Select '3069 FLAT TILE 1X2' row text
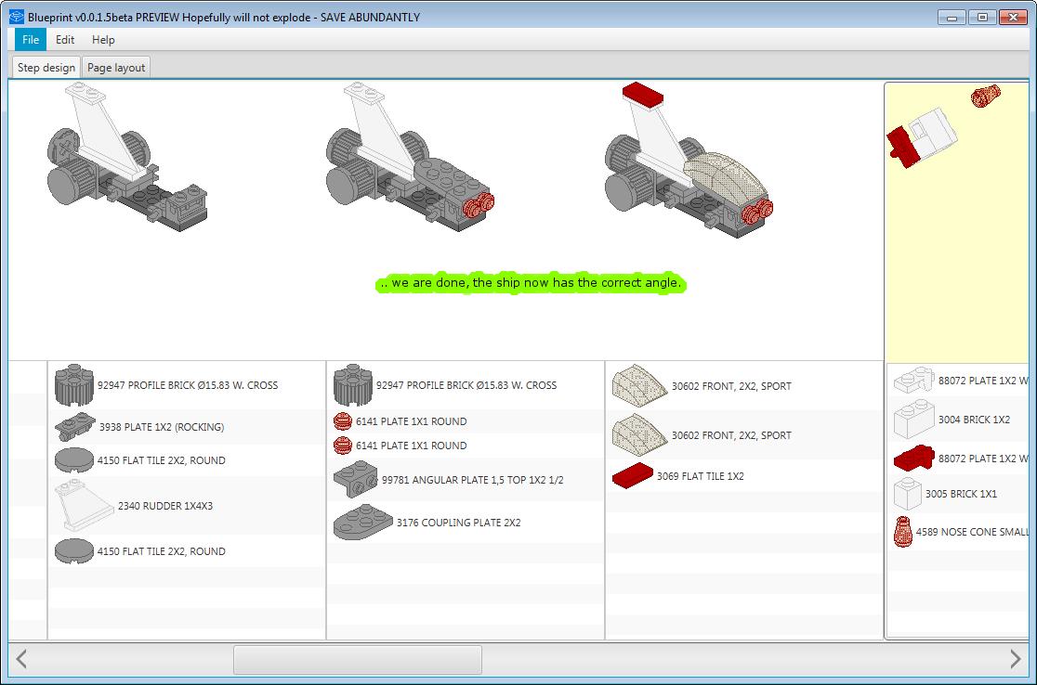 coord(701,476)
